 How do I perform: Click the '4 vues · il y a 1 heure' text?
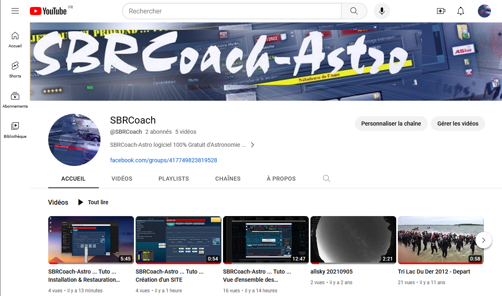(159, 291)
